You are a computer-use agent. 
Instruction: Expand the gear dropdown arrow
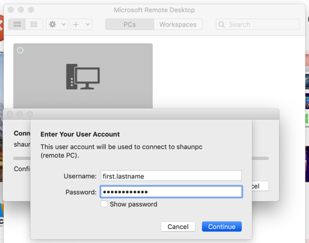point(63,24)
